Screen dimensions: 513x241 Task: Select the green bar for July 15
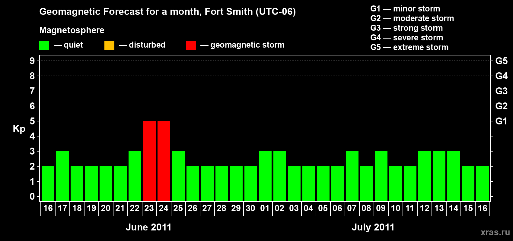pos(468,183)
